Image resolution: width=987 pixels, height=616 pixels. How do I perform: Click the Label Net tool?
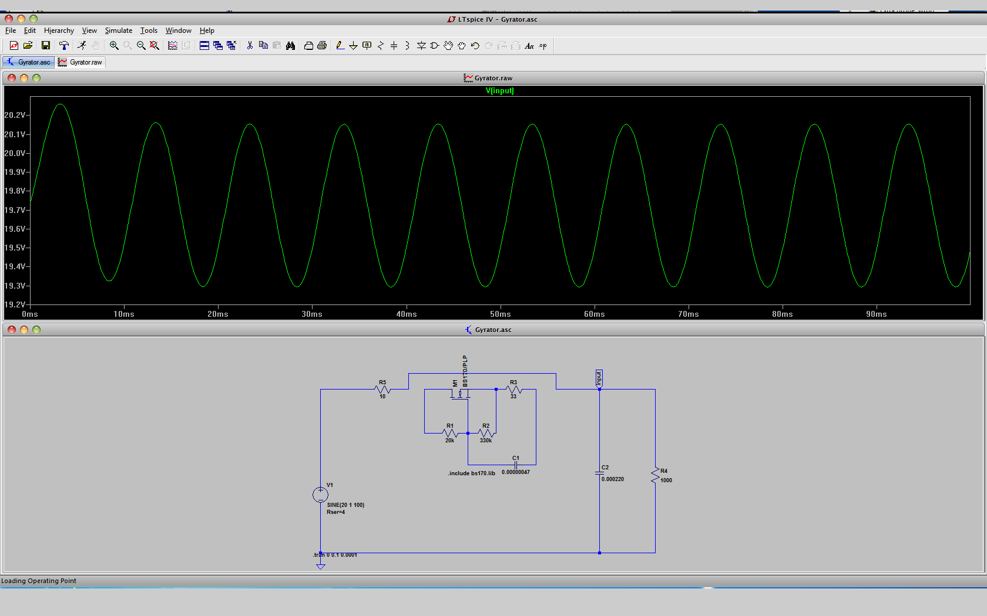click(x=367, y=46)
